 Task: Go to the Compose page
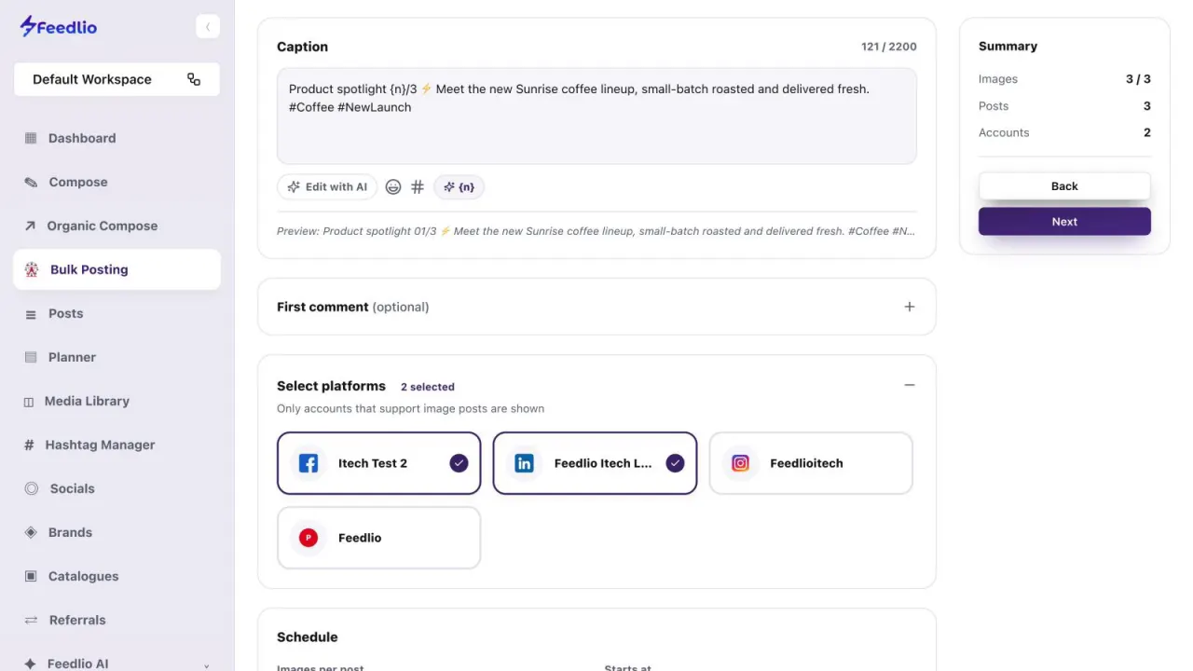78,182
